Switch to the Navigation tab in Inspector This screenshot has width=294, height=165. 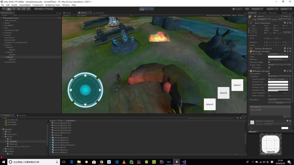(263, 13)
